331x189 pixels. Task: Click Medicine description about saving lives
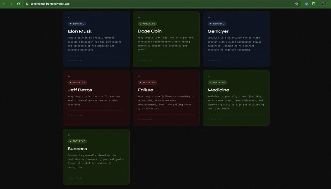(x=236, y=103)
